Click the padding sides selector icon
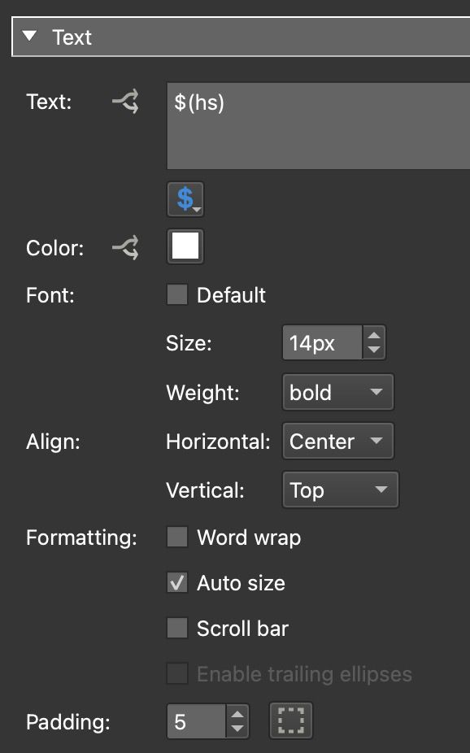Viewport: 470px width, 753px height. click(x=290, y=720)
